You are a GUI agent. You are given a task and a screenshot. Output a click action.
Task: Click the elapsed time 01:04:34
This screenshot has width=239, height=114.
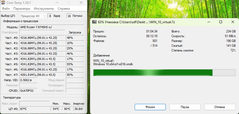pyautogui.click(x=152, y=31)
